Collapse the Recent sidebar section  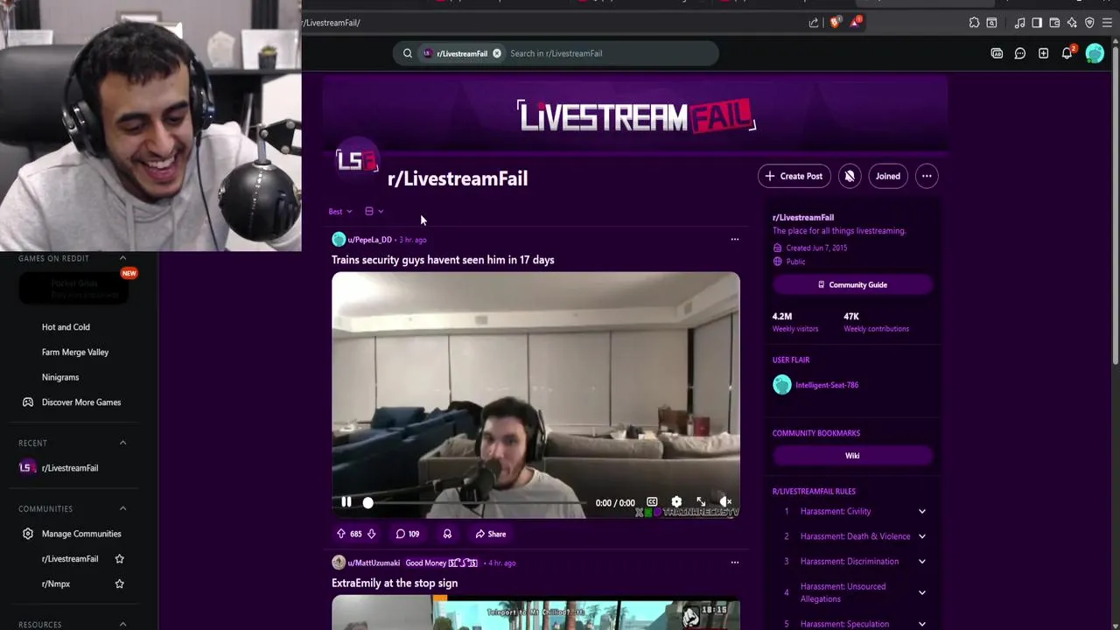tap(122, 443)
